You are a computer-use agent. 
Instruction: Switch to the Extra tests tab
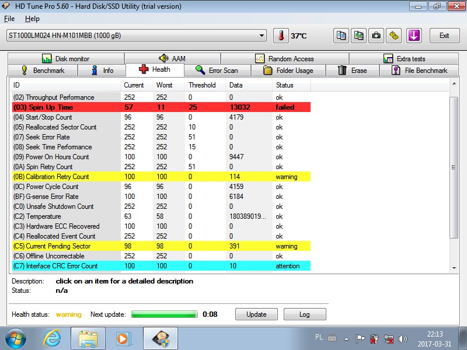(x=404, y=59)
